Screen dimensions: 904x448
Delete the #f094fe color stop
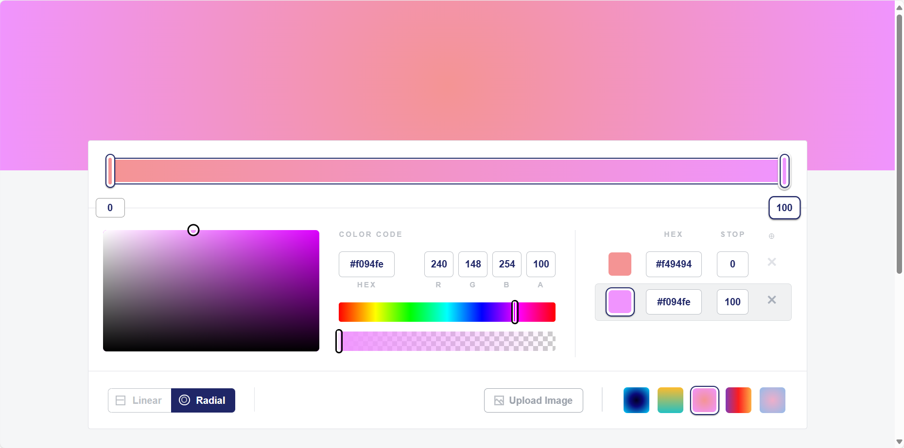click(x=772, y=300)
